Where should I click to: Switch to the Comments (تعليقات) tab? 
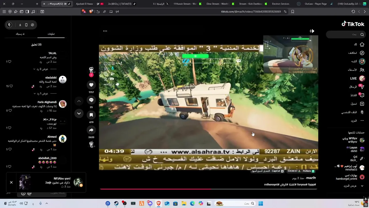[51, 34]
